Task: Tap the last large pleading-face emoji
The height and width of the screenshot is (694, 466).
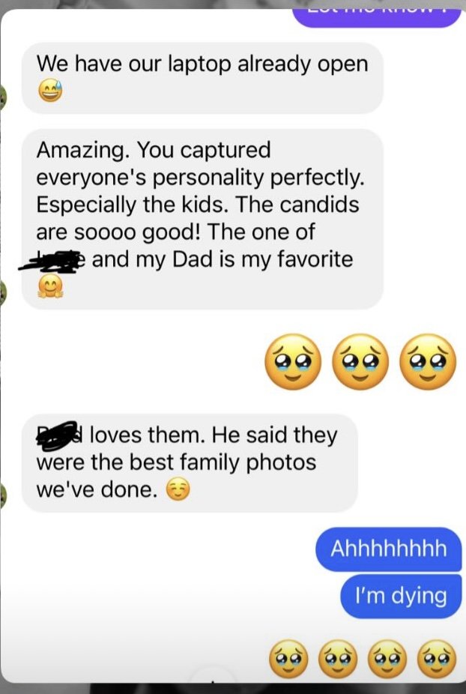Action: point(428,361)
